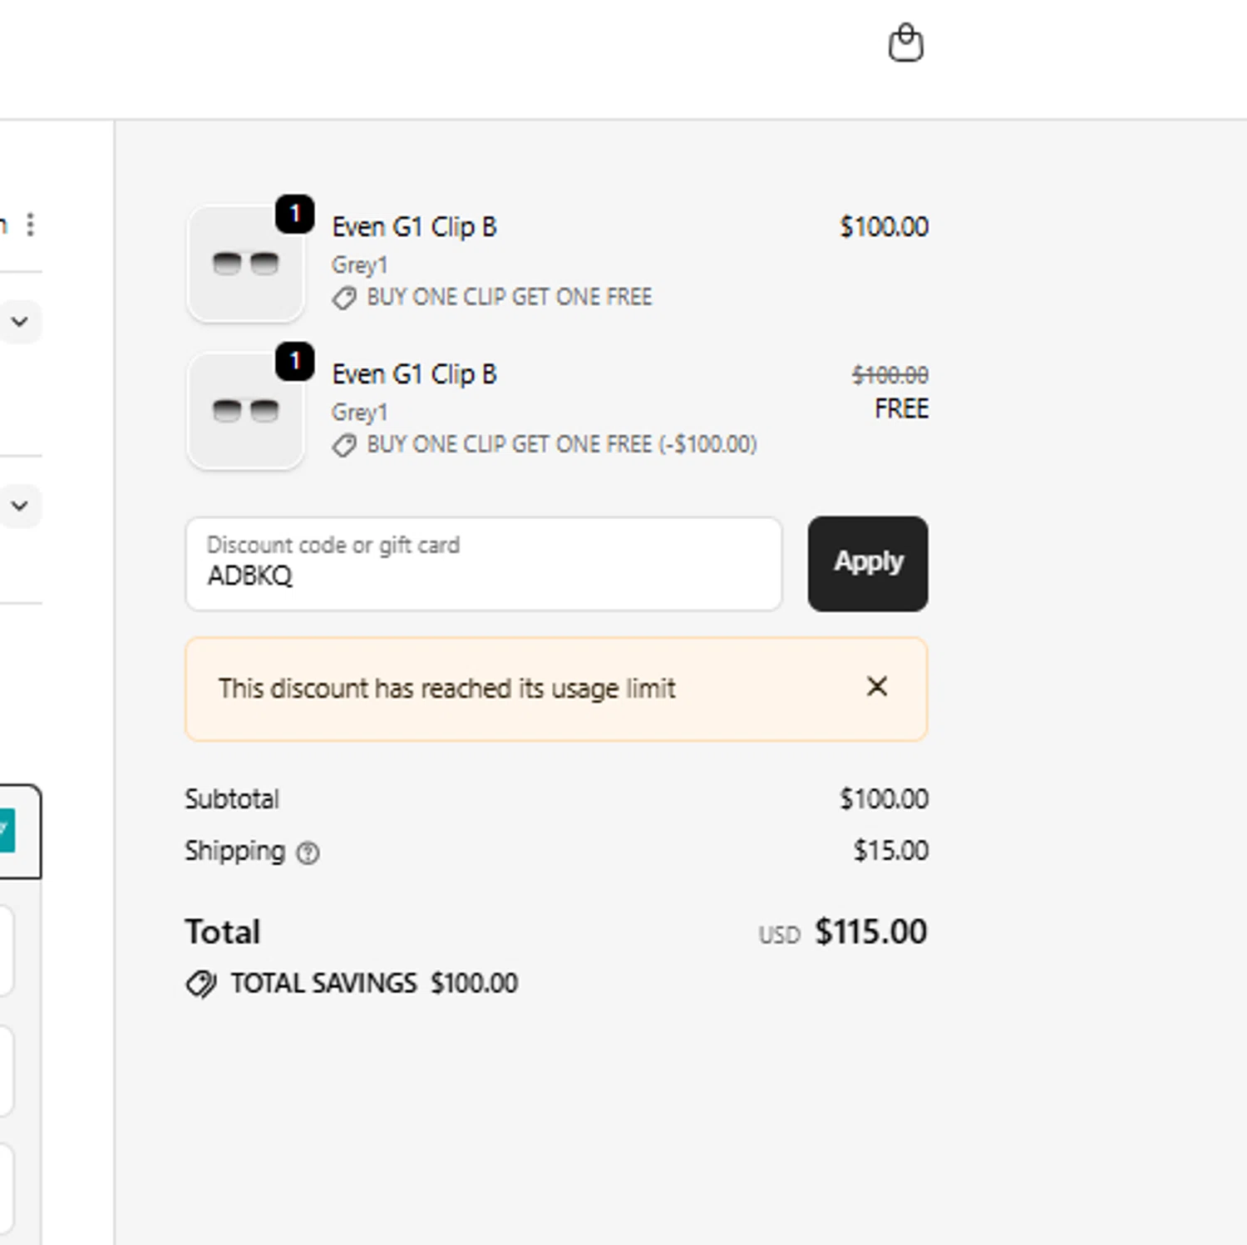Click 'Grey1' variant under first item
1247x1245 pixels.
tap(359, 265)
